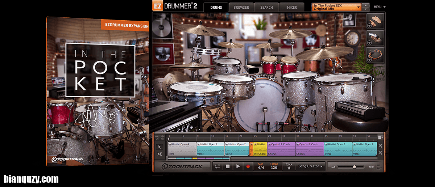Image resolution: width=435 pixels, height=187 pixels.
Task: Click the MIDI in/out indicator
Action: (x=375, y=166)
